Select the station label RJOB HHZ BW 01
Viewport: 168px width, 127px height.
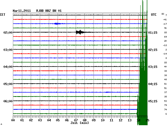49,11
